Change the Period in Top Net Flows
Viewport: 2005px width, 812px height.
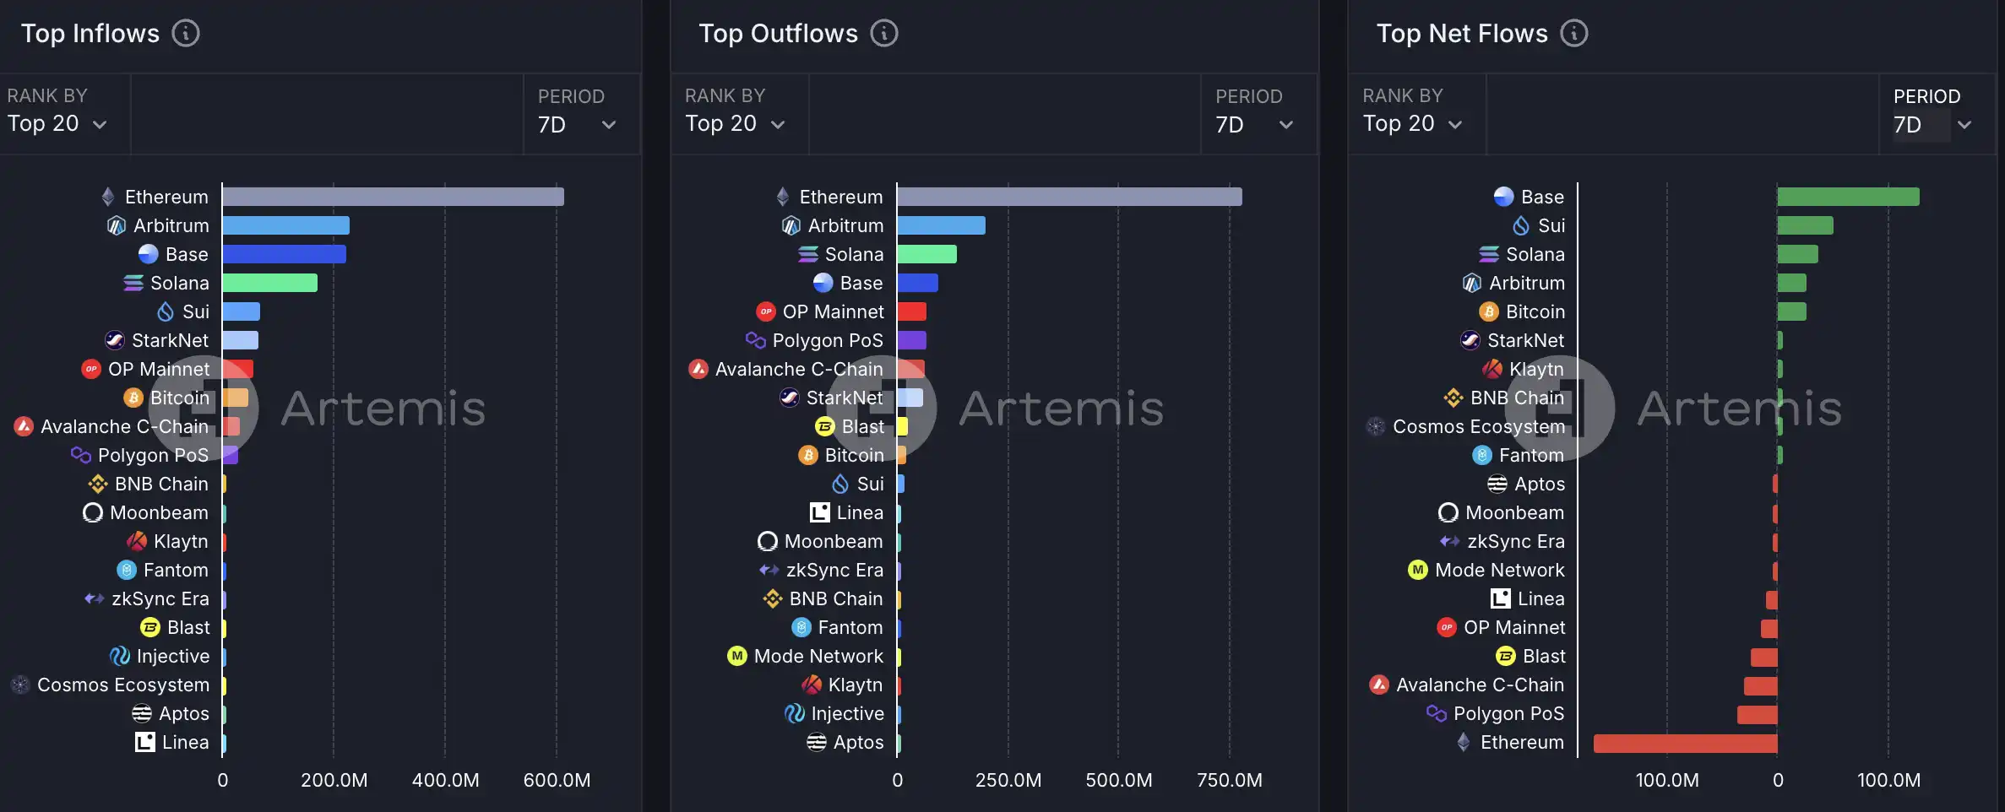(1932, 125)
